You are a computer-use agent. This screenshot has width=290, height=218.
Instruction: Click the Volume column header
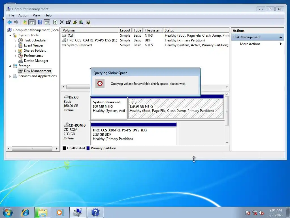[x=90, y=30]
